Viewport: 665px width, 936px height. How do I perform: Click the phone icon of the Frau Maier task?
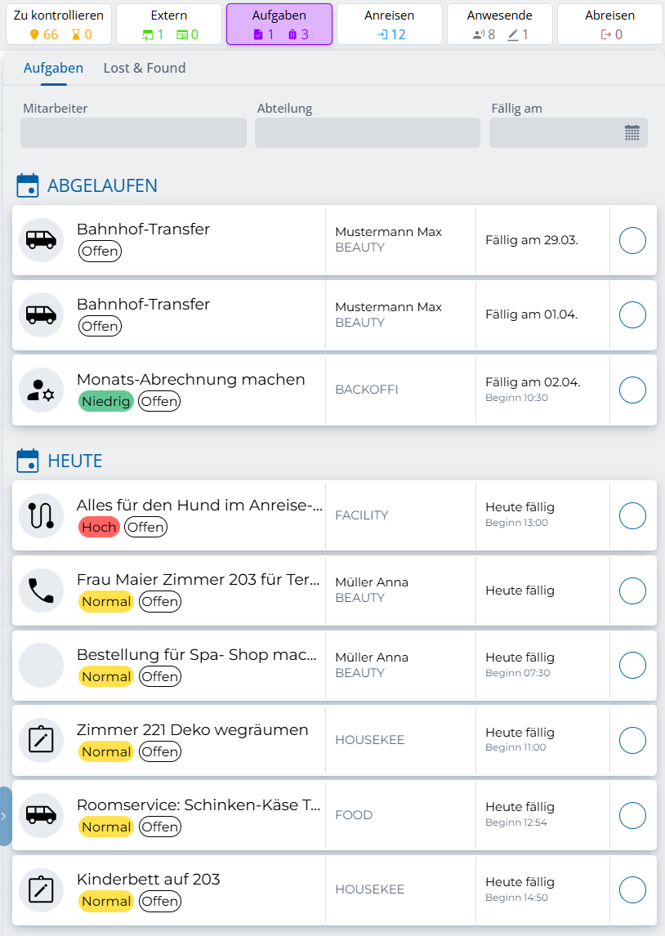tap(41, 591)
